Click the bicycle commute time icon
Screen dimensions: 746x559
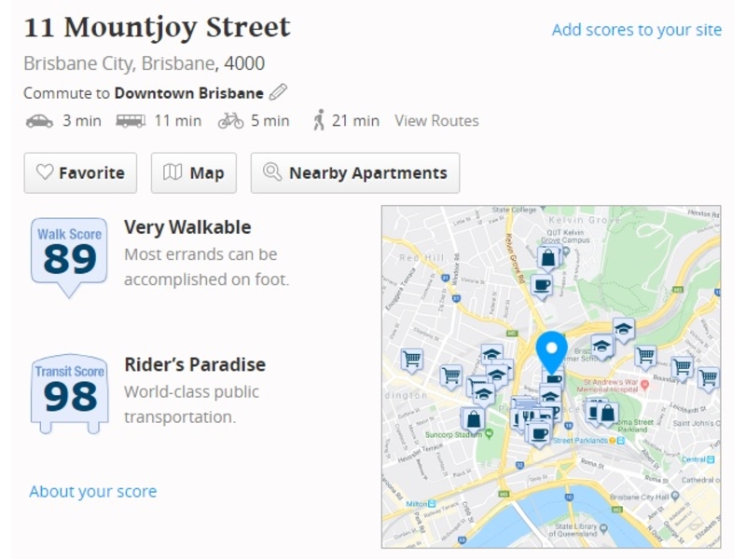coord(230,121)
